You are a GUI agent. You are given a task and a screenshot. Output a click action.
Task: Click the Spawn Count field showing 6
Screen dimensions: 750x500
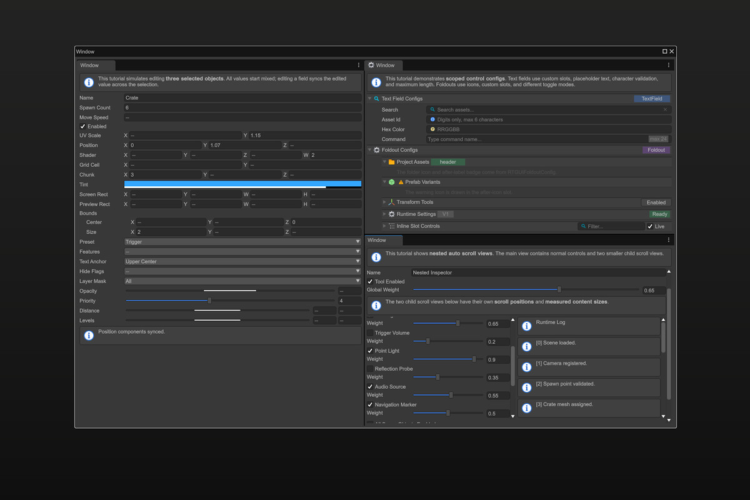tap(242, 107)
